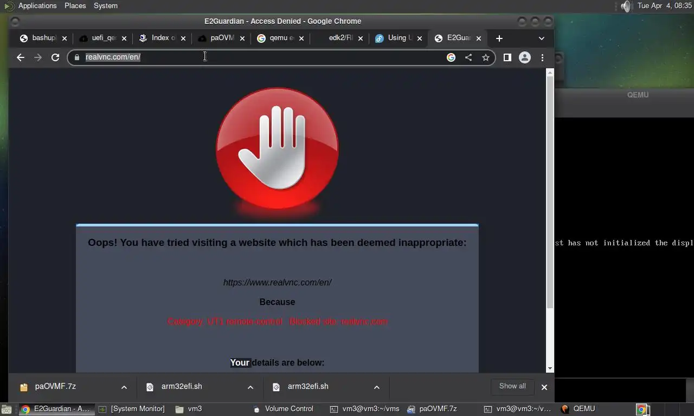The height and width of the screenshot is (416, 694).
Task: Click the volume speaker tray icon
Action: [626, 6]
